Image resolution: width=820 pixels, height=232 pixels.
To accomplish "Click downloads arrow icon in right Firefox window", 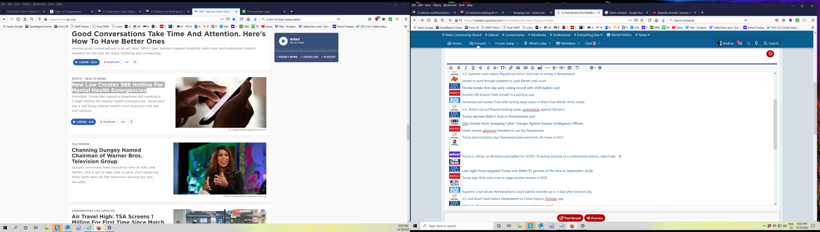I will pyautogui.click(x=663, y=20).
